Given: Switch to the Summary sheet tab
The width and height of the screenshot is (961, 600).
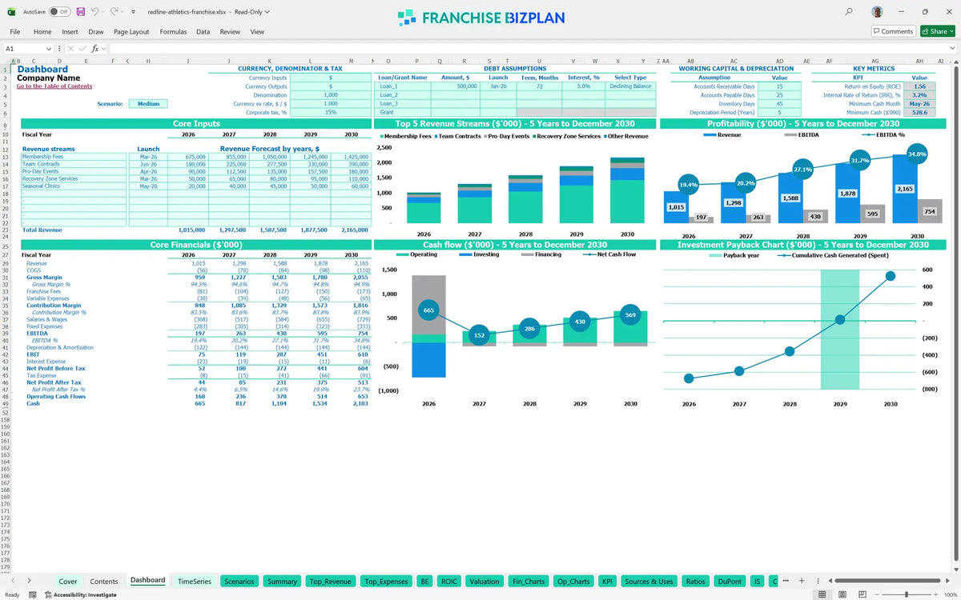Looking at the screenshot, I should click(x=282, y=582).
